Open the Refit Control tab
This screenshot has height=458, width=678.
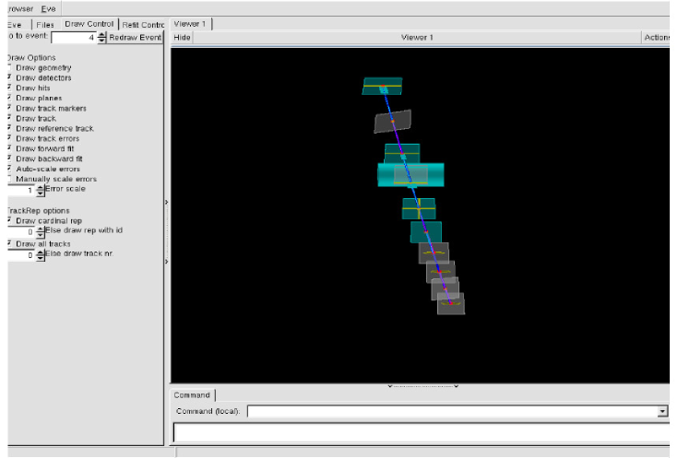pyautogui.click(x=142, y=24)
